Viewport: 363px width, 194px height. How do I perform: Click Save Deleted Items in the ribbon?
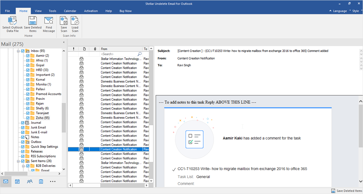(x=33, y=24)
